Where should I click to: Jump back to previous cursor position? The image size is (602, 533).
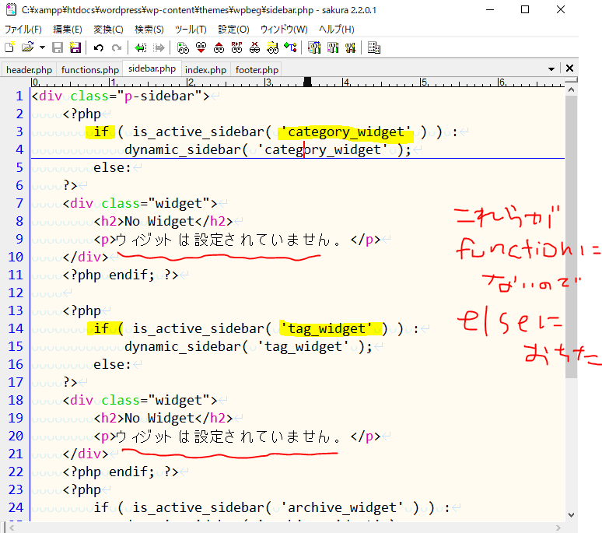(x=141, y=47)
